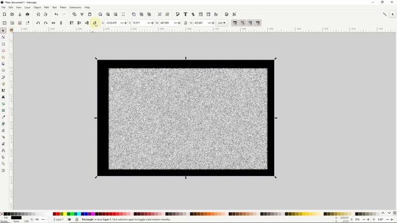
Task: Open the Filters menu
Action: click(63, 7)
